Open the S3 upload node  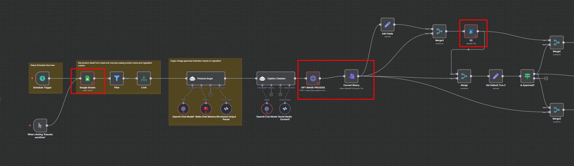pyautogui.click(x=471, y=31)
